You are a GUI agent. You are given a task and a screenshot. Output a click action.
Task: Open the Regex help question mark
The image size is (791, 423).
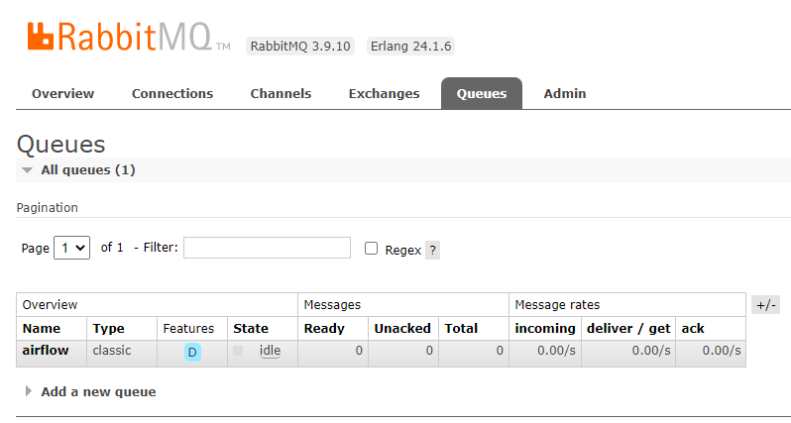(x=432, y=250)
